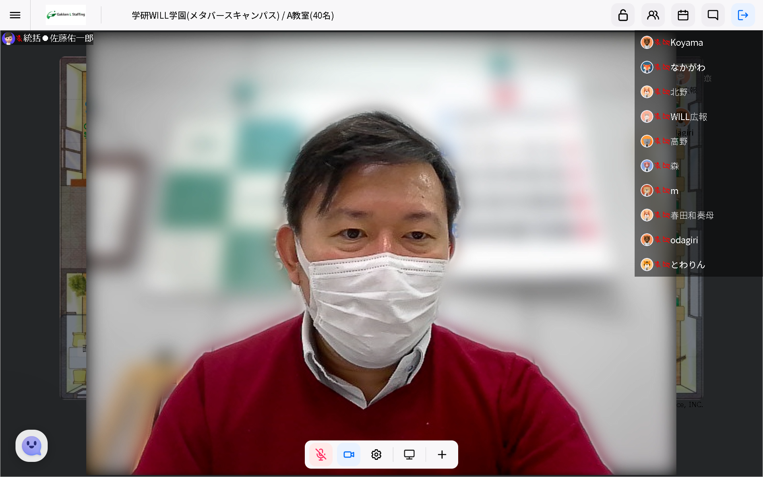Open the calendar schedule icon
The width and height of the screenshot is (763, 477).
(683, 15)
